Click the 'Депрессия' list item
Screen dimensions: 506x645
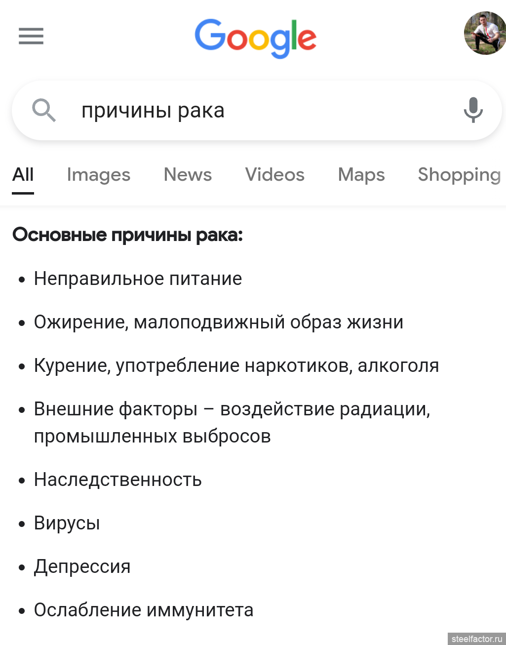(82, 566)
